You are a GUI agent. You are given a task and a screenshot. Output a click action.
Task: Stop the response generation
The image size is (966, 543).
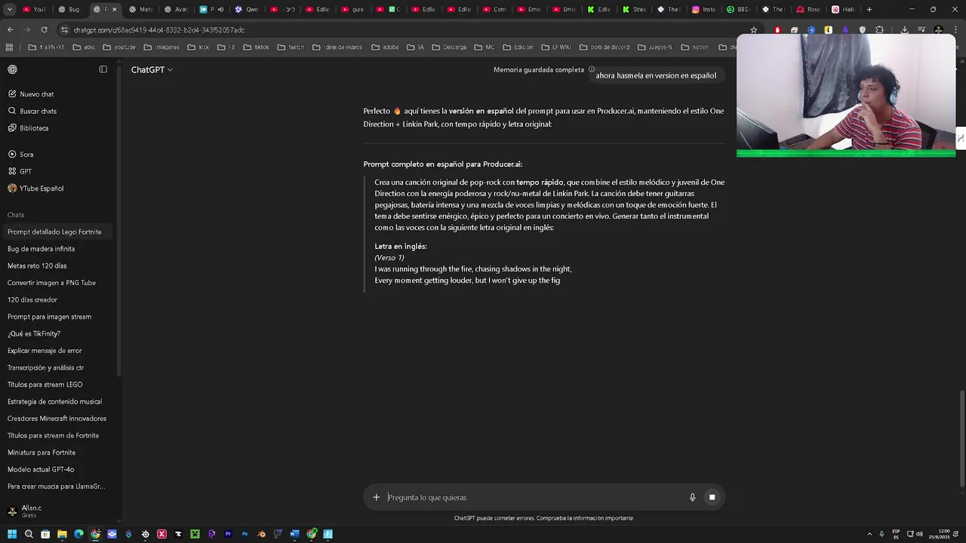(x=712, y=497)
